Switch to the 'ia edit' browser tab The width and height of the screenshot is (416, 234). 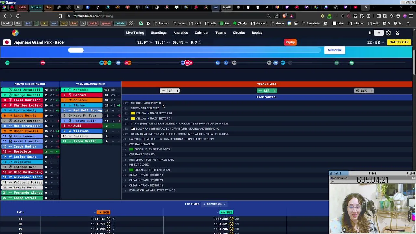(227, 7)
